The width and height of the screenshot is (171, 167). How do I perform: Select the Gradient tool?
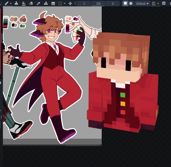coord(53,4)
